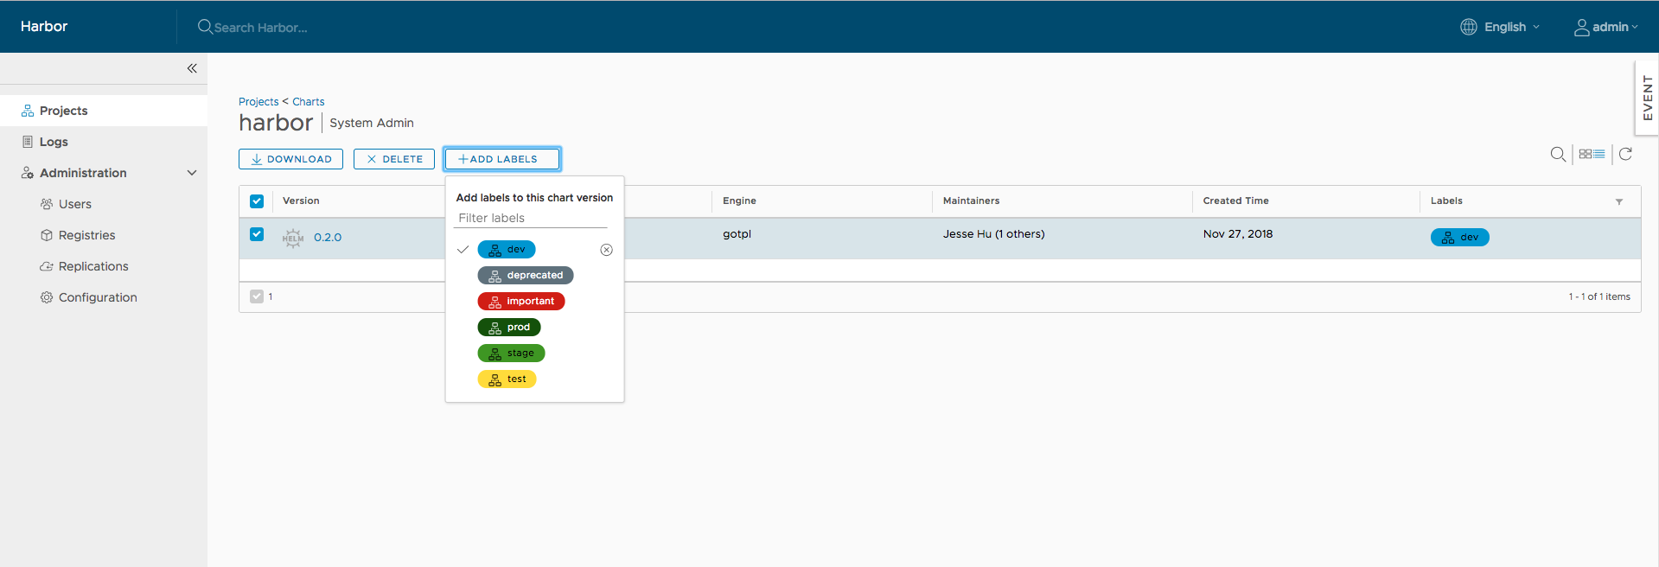The height and width of the screenshot is (567, 1659).
Task: Click the search magnifier icon above table
Action: click(1558, 154)
